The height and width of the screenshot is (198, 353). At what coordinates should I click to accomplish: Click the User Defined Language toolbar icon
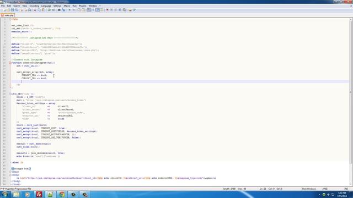(x=101, y=10)
